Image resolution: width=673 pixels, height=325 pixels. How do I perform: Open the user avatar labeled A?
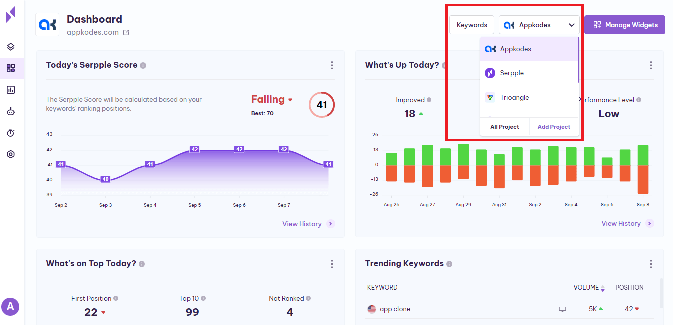[10, 307]
